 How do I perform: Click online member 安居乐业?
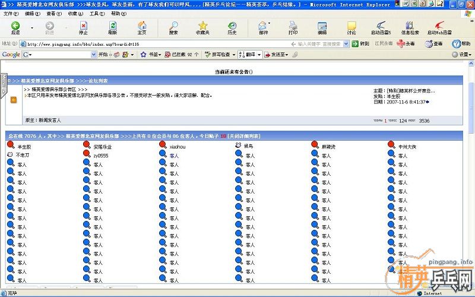(x=103, y=147)
